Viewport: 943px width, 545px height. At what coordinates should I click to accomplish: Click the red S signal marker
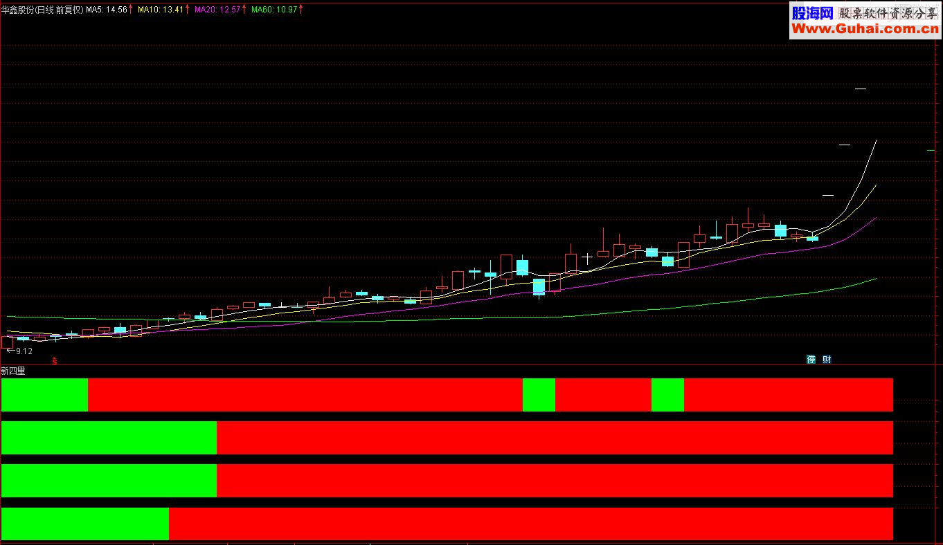coord(55,360)
